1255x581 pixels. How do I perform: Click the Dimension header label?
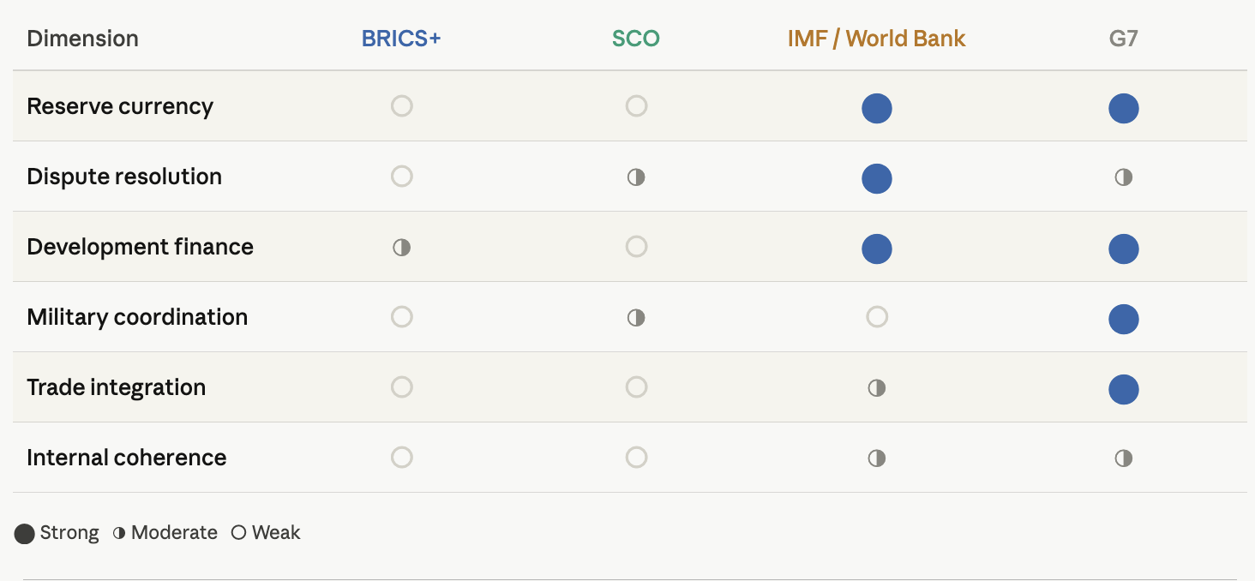(x=82, y=39)
